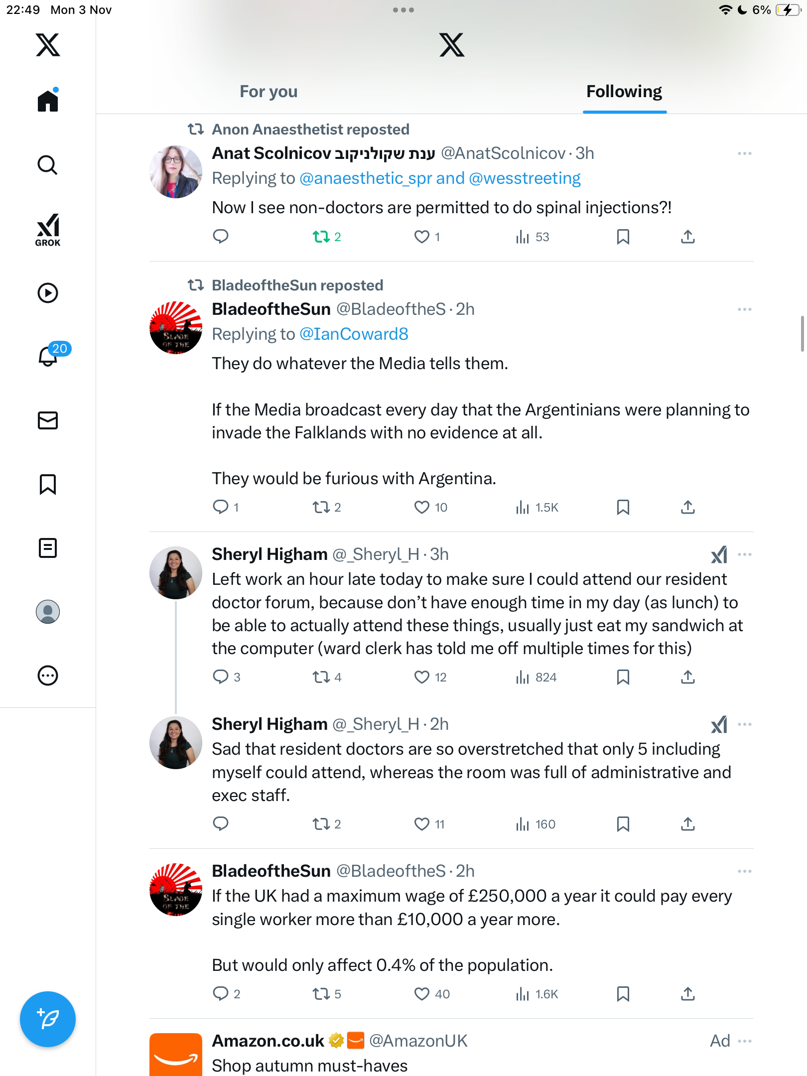This screenshot has height=1076, width=807.
Task: Like Anat Scolnicov's spinal injections post
Action: coord(421,237)
